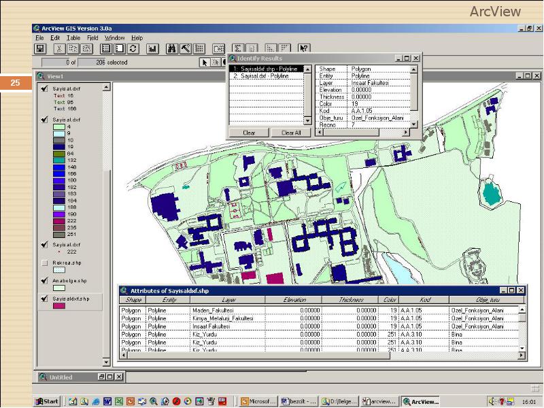Click down arrow of table of contents scrollbar
Image resolution: width=544 pixels, height=408 pixels.
tap(107, 362)
